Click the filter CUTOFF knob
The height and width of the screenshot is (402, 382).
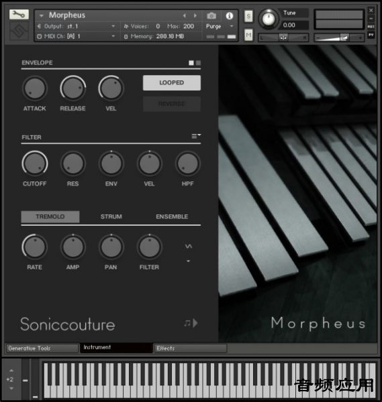click(35, 163)
